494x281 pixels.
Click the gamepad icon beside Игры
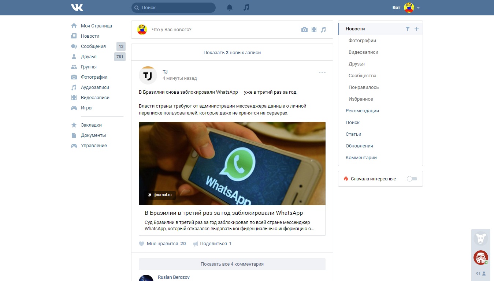coord(74,108)
